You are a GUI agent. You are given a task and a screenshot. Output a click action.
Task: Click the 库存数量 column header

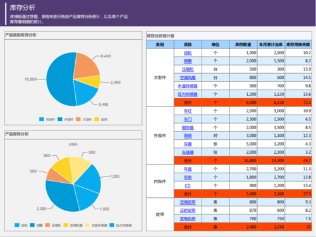click(243, 44)
